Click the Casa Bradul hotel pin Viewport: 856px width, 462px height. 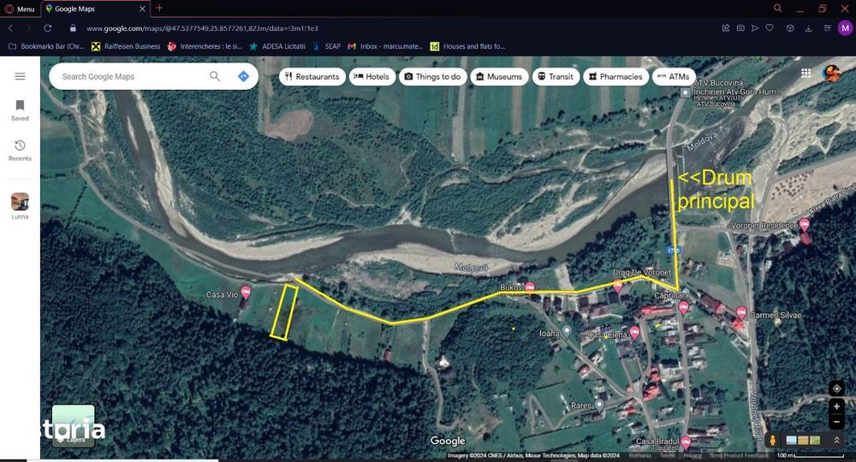(x=686, y=441)
